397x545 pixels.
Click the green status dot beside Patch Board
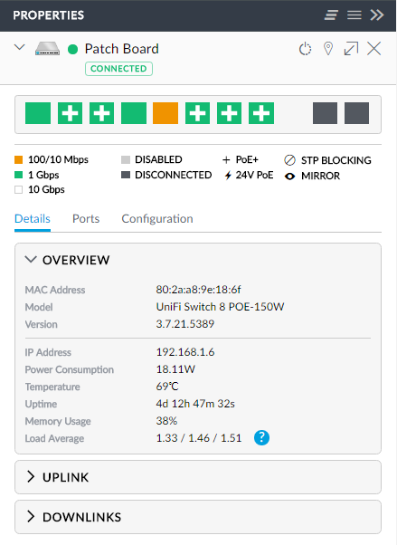tap(72, 50)
